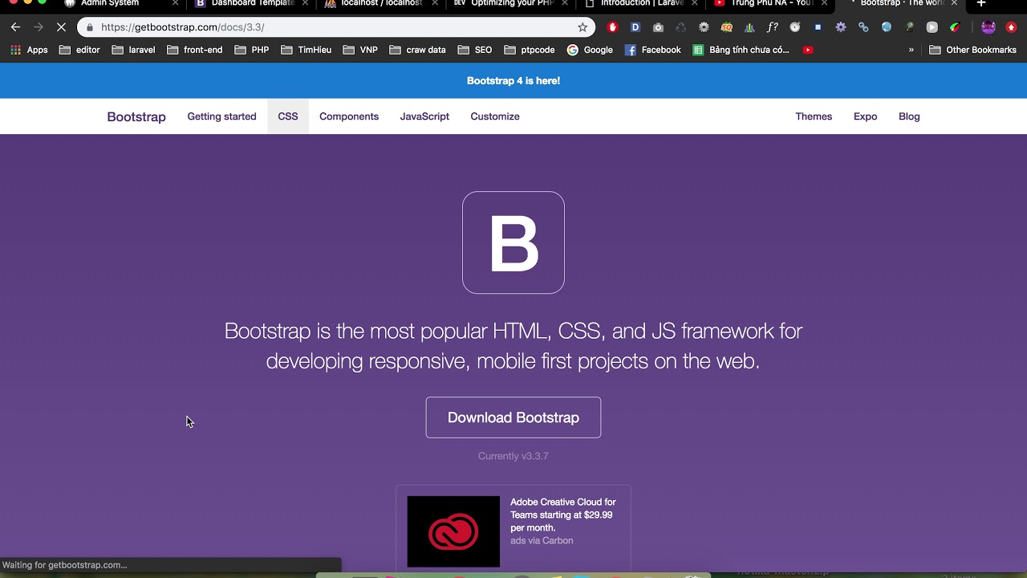The image size is (1027, 578).
Task: Click the Bootstrap brand link
Action: point(136,116)
